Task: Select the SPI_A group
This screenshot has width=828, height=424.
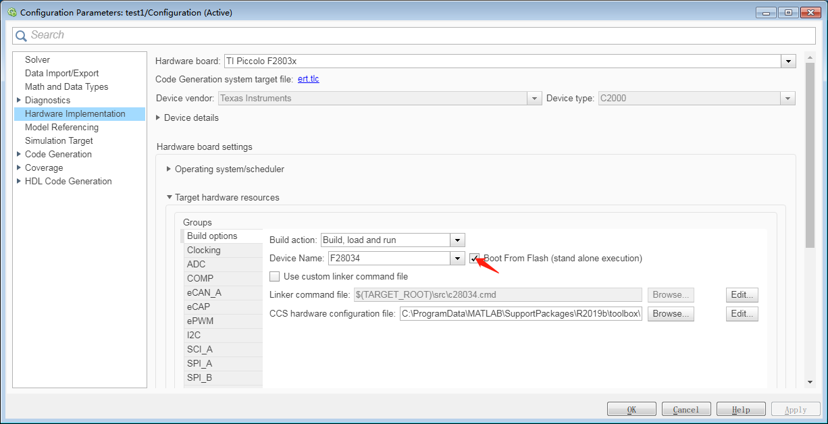Action: 222,363
